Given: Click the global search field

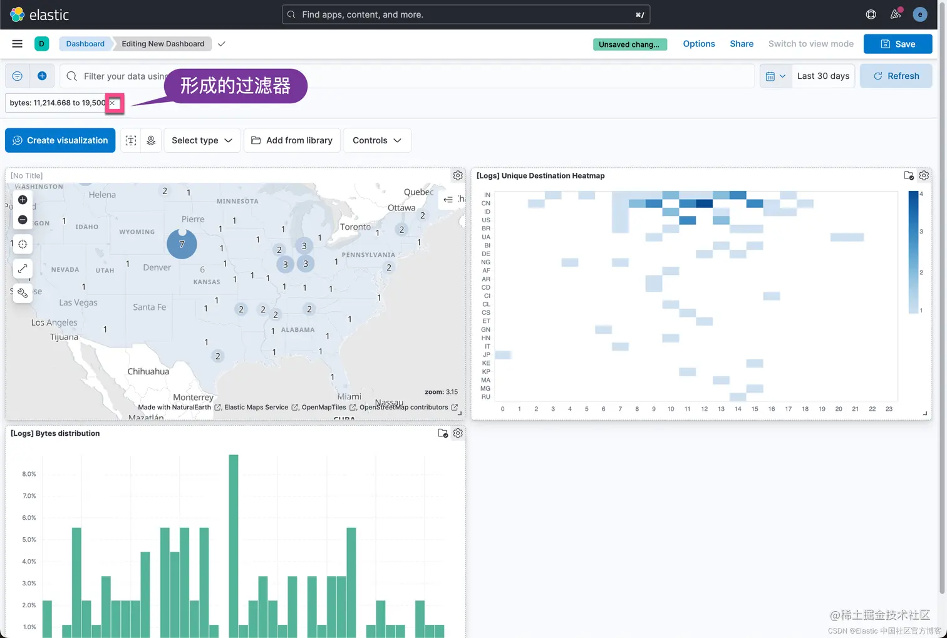Looking at the screenshot, I should [x=466, y=14].
